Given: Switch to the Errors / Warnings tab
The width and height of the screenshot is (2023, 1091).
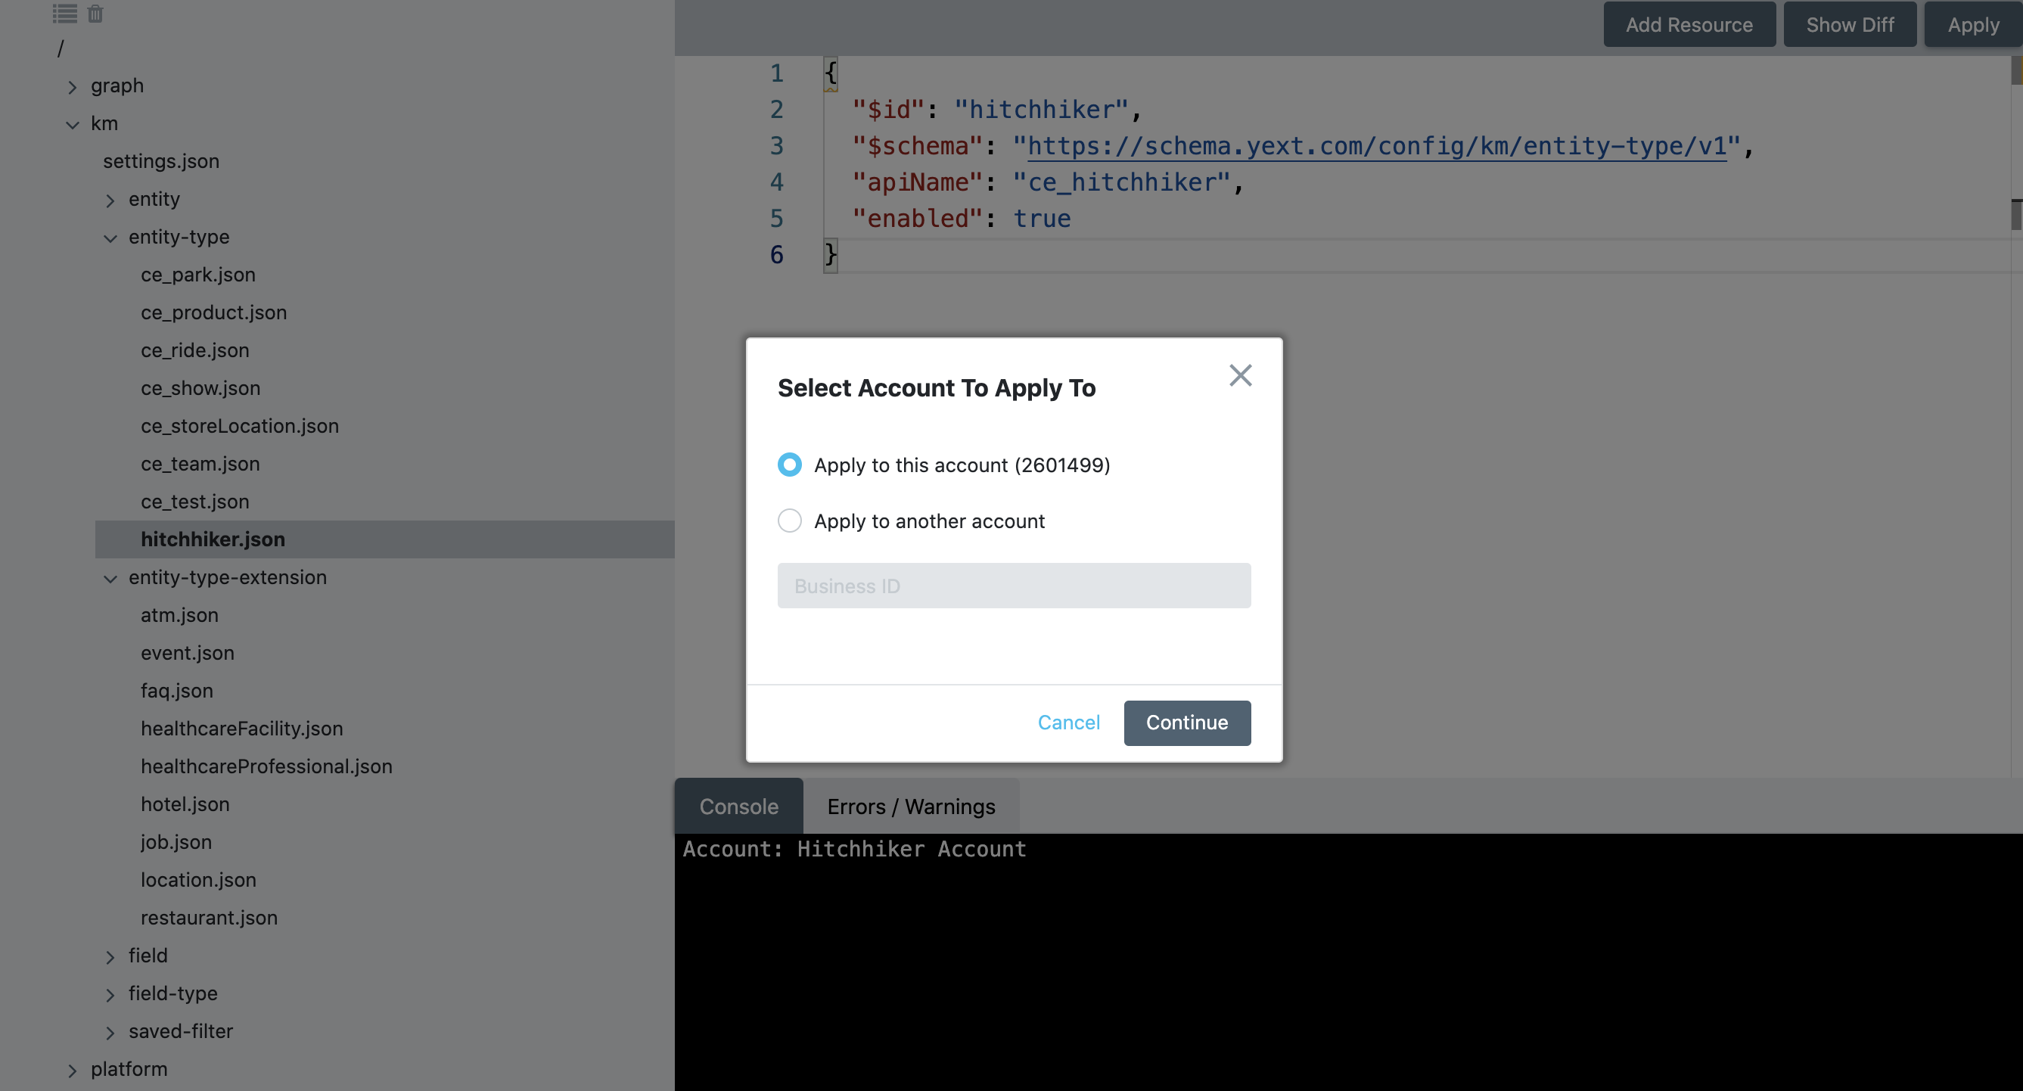Looking at the screenshot, I should pyautogui.click(x=911, y=807).
